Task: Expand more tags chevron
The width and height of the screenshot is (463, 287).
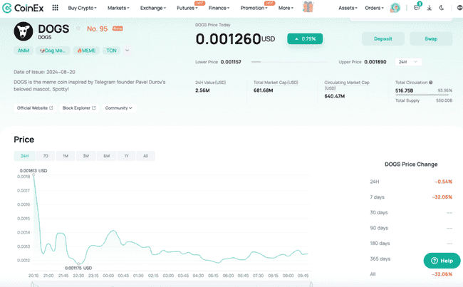Action: [x=128, y=51]
